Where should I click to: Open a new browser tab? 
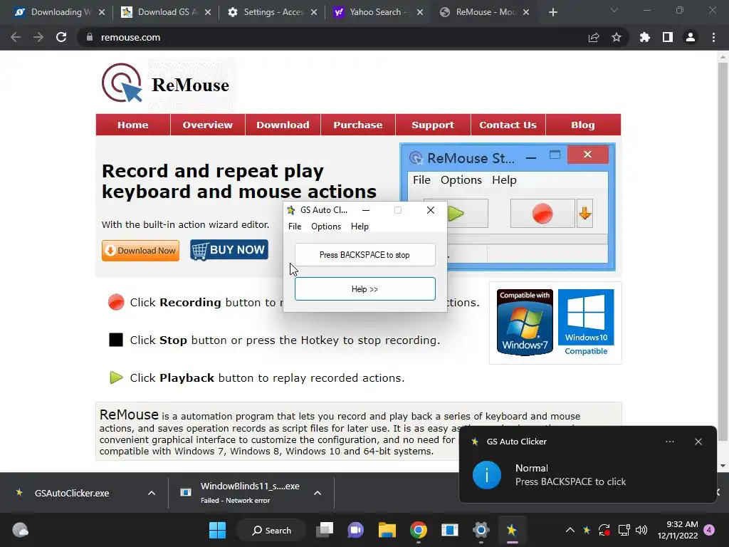click(552, 12)
